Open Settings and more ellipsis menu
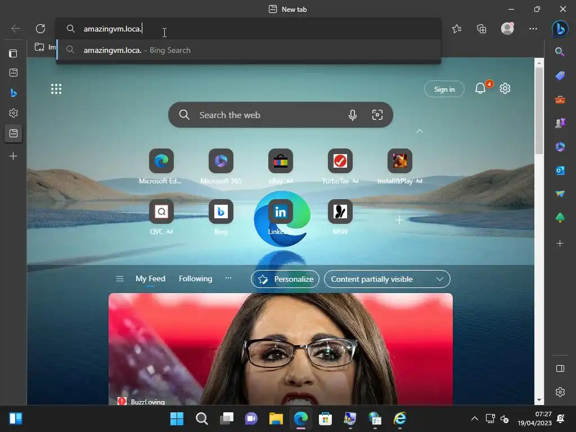 tap(533, 29)
